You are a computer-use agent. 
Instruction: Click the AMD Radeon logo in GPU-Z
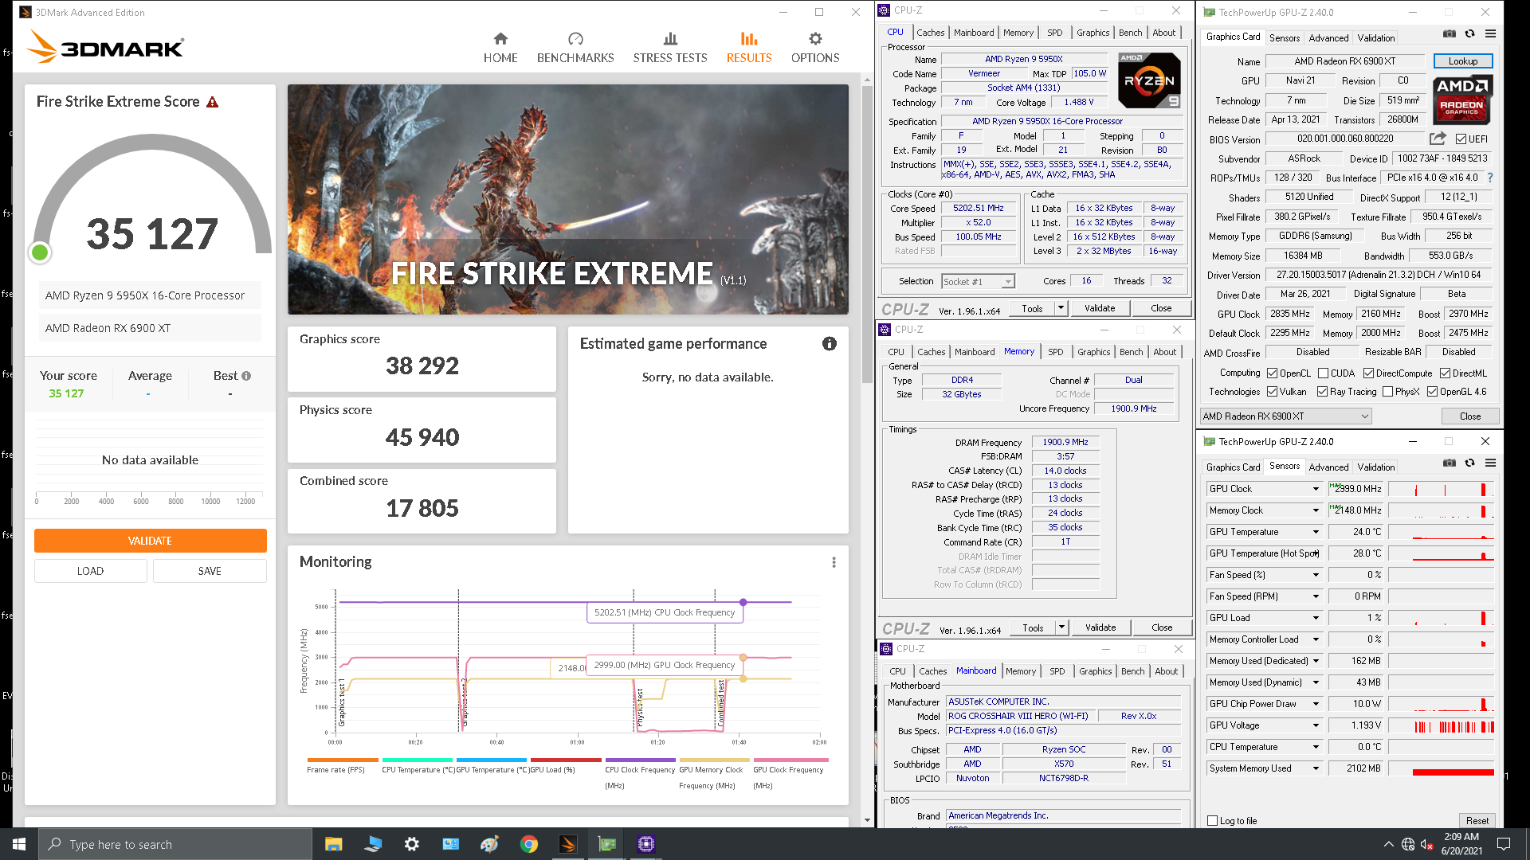[x=1462, y=100]
